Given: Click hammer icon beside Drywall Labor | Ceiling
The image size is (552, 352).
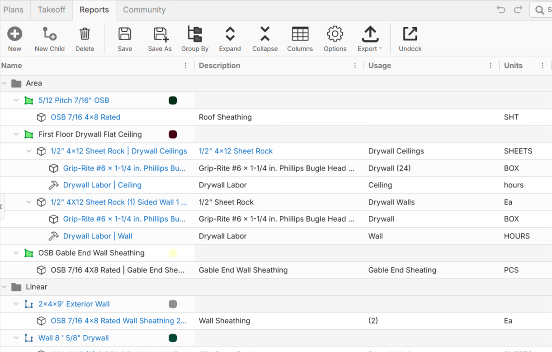Looking at the screenshot, I should pyautogui.click(x=53, y=185).
